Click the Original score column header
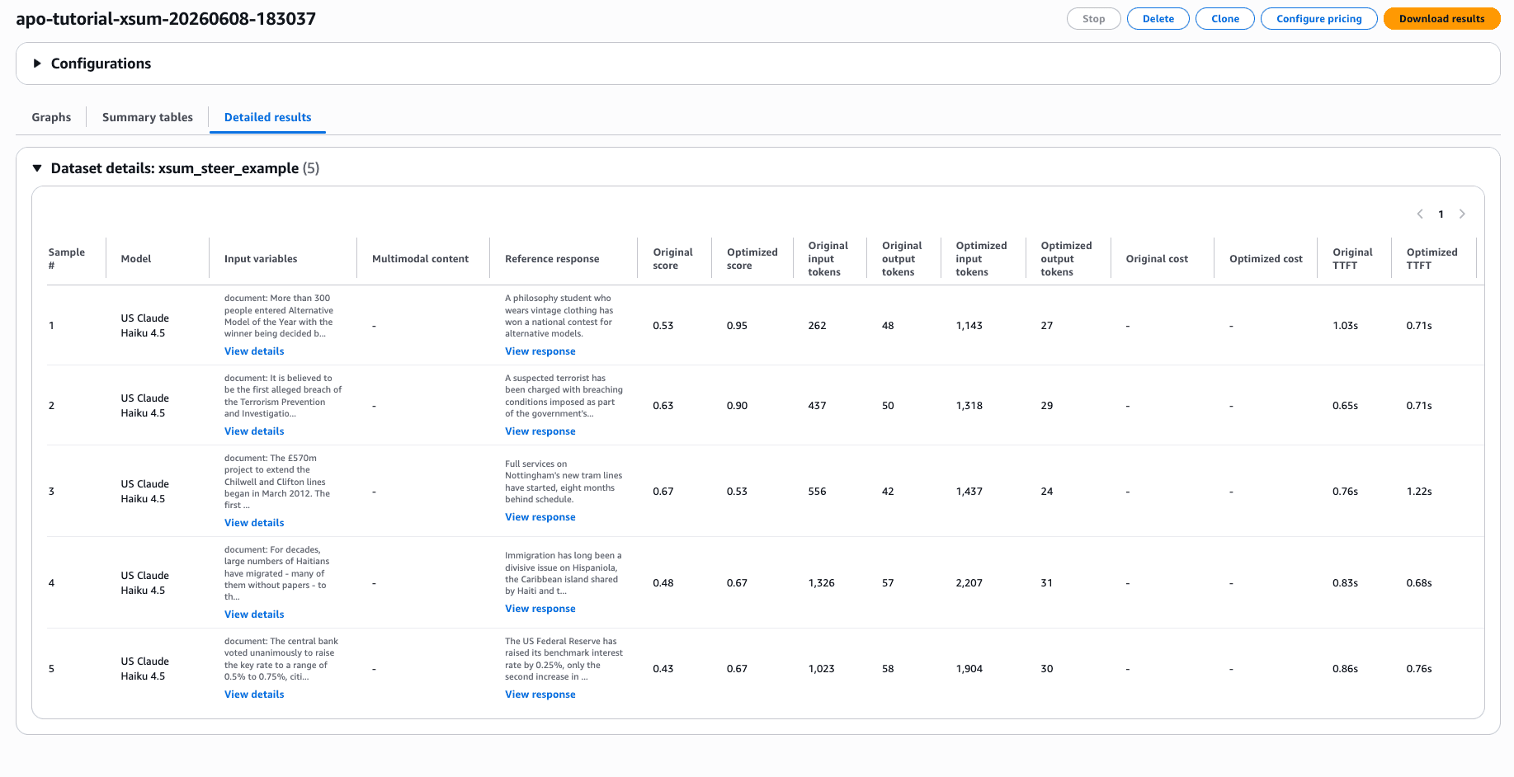This screenshot has height=777, width=1514. coord(672,259)
